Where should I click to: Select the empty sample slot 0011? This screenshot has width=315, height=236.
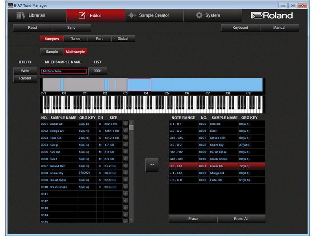click(82, 194)
